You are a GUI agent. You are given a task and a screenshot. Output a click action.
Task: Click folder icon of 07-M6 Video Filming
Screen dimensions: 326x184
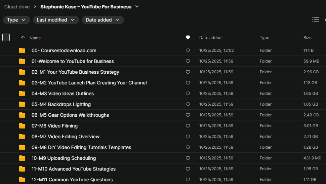click(22, 126)
